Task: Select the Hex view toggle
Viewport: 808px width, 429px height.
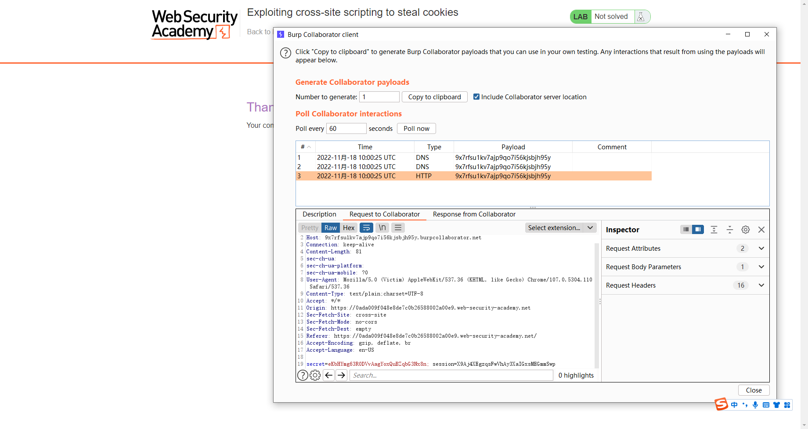Action: 349,227
